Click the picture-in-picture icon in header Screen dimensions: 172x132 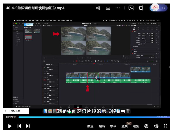[x=131, y=8]
